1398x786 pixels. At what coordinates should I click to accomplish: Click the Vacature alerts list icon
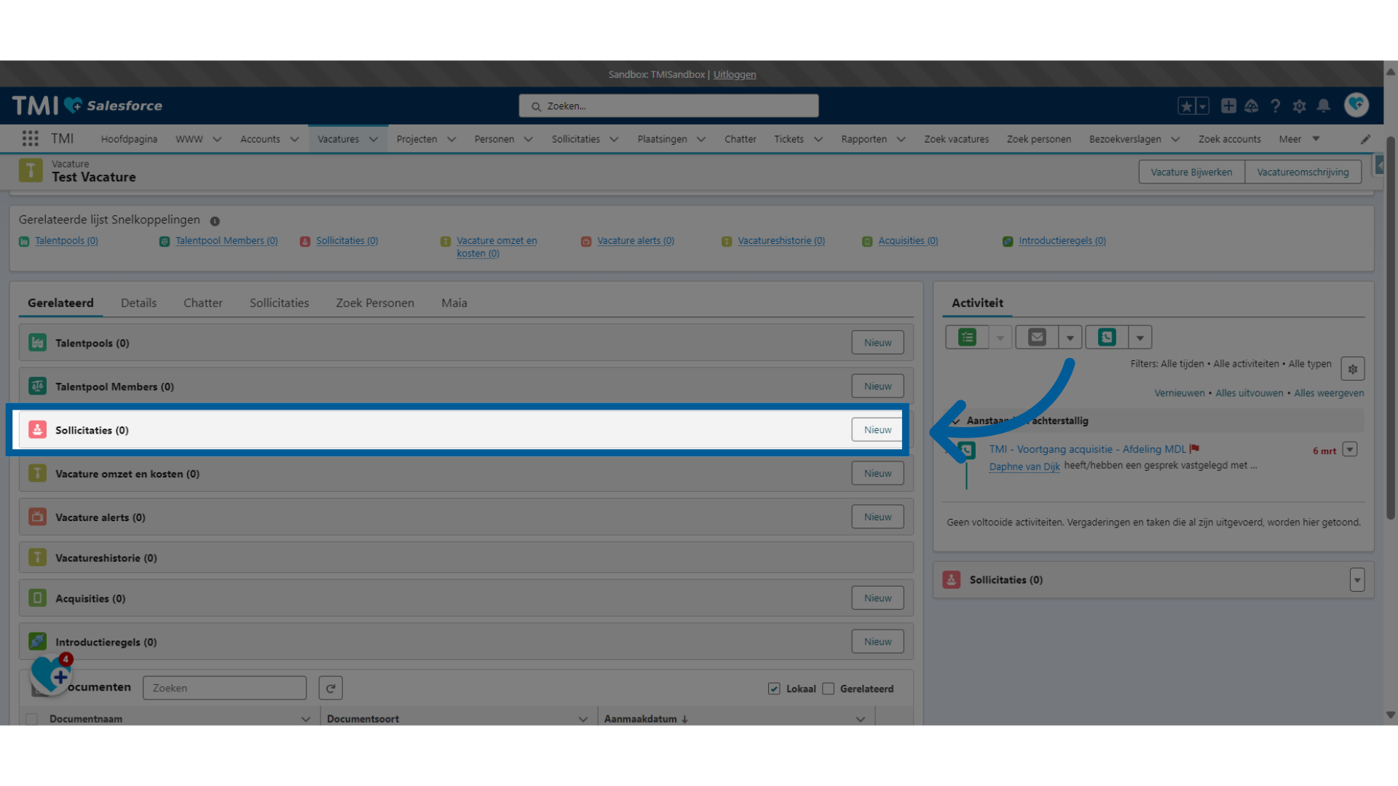coord(37,516)
